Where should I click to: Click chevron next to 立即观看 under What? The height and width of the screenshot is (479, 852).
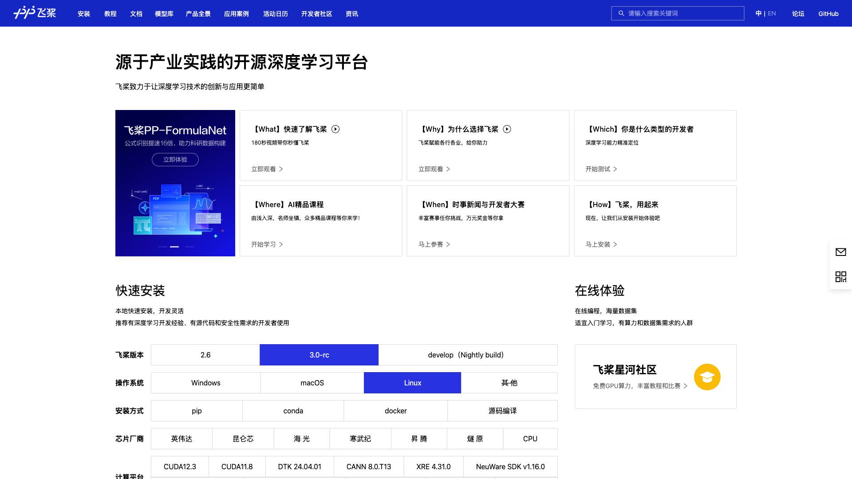click(x=281, y=169)
